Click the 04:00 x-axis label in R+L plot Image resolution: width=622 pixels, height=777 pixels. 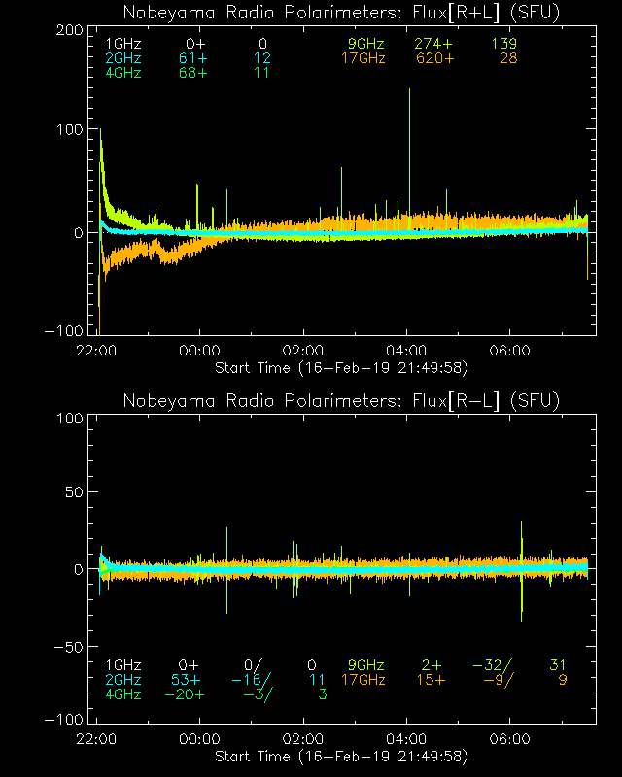point(406,351)
